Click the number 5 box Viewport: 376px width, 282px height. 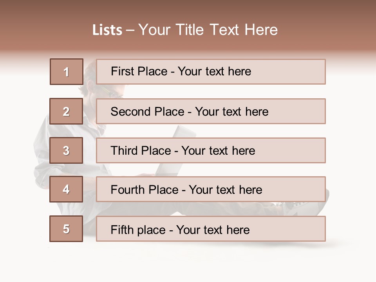66,229
